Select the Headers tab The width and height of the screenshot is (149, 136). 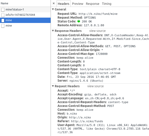(63, 4)
